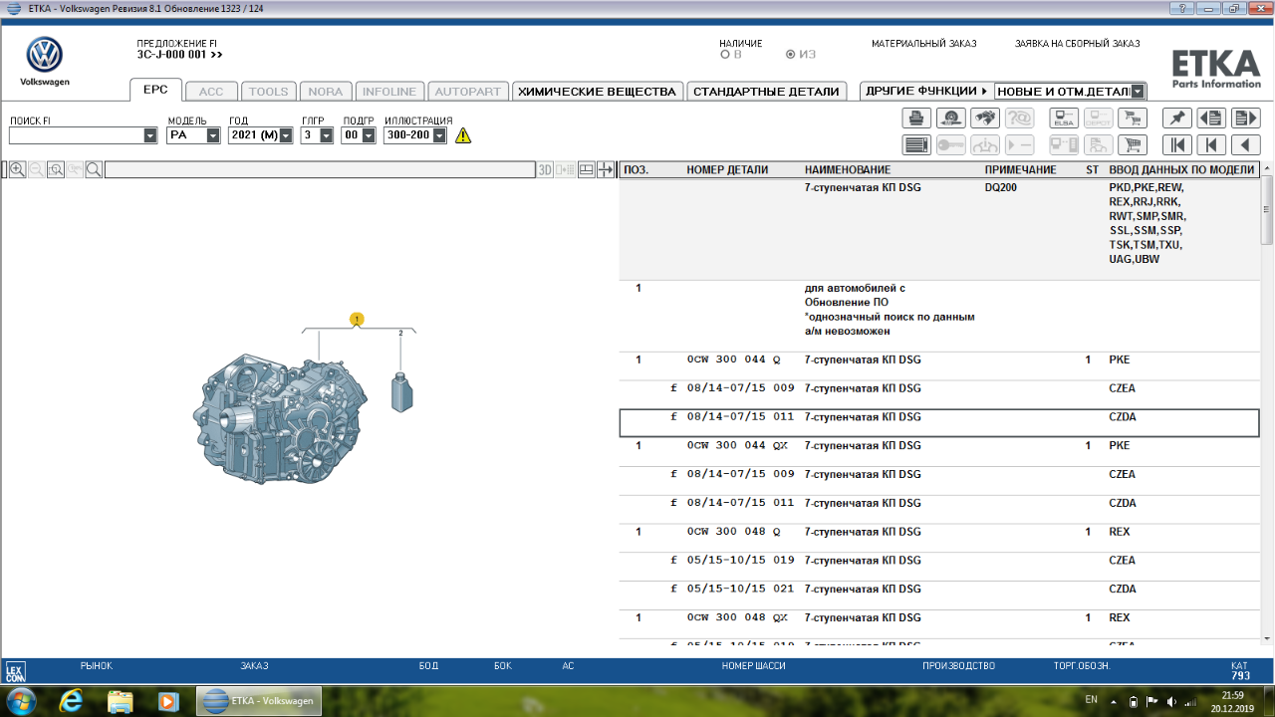Jump to first illustration (double-bar arrow)
The width and height of the screenshot is (1275, 717).
click(1177, 145)
